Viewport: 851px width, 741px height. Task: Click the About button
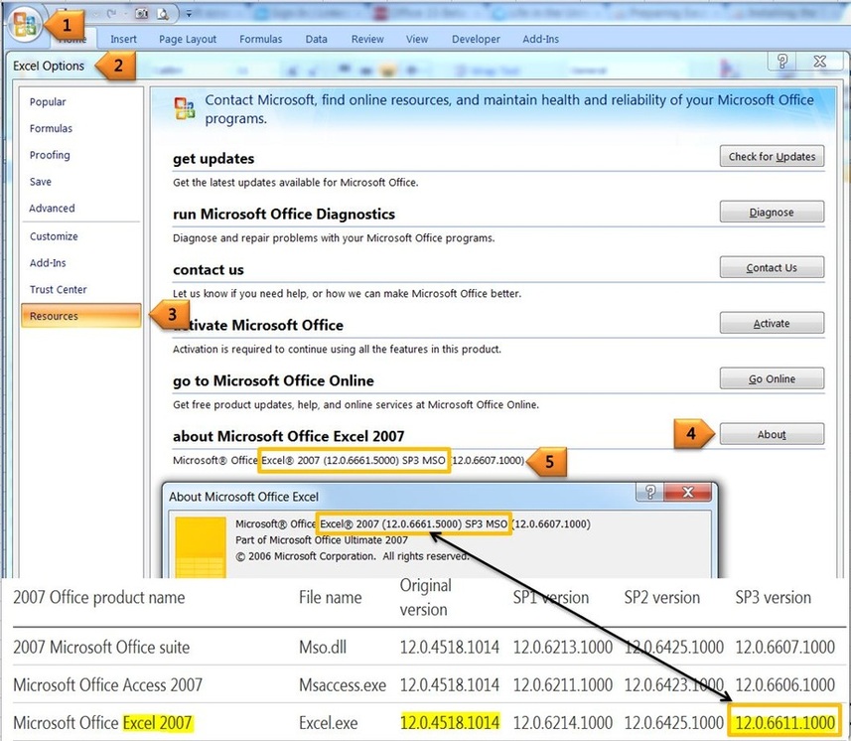[x=772, y=434]
